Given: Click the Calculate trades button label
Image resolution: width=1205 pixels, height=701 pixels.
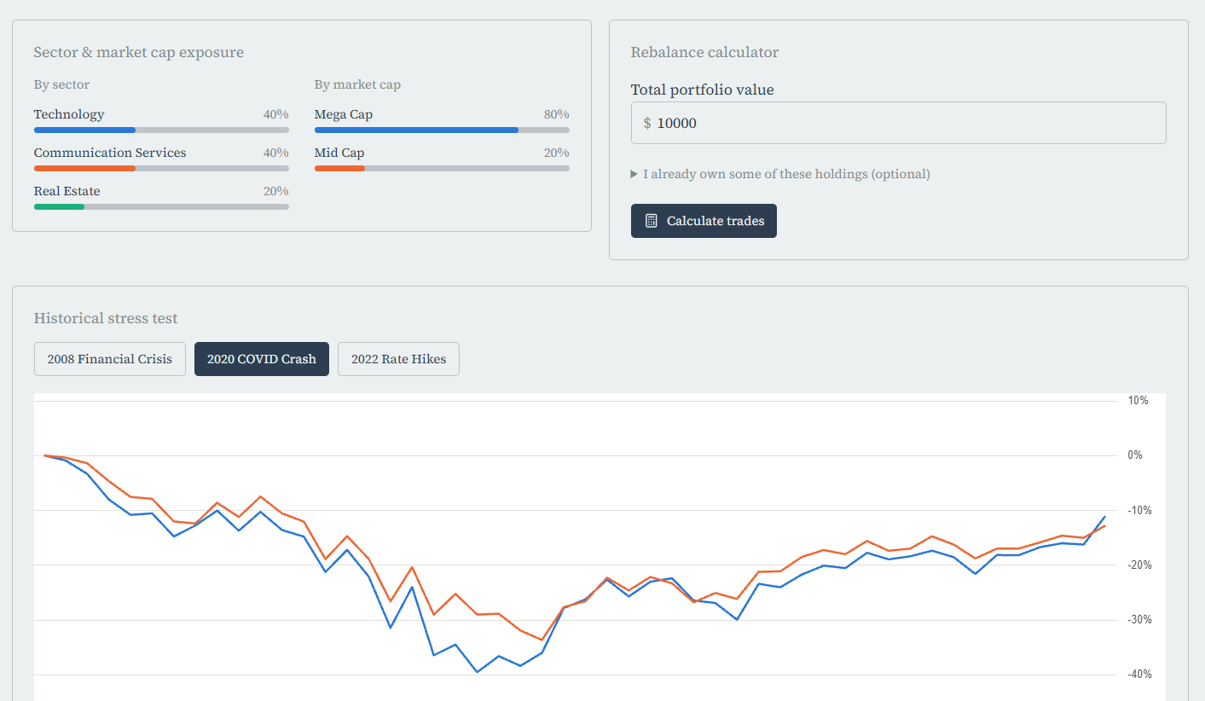Looking at the screenshot, I should tap(715, 221).
